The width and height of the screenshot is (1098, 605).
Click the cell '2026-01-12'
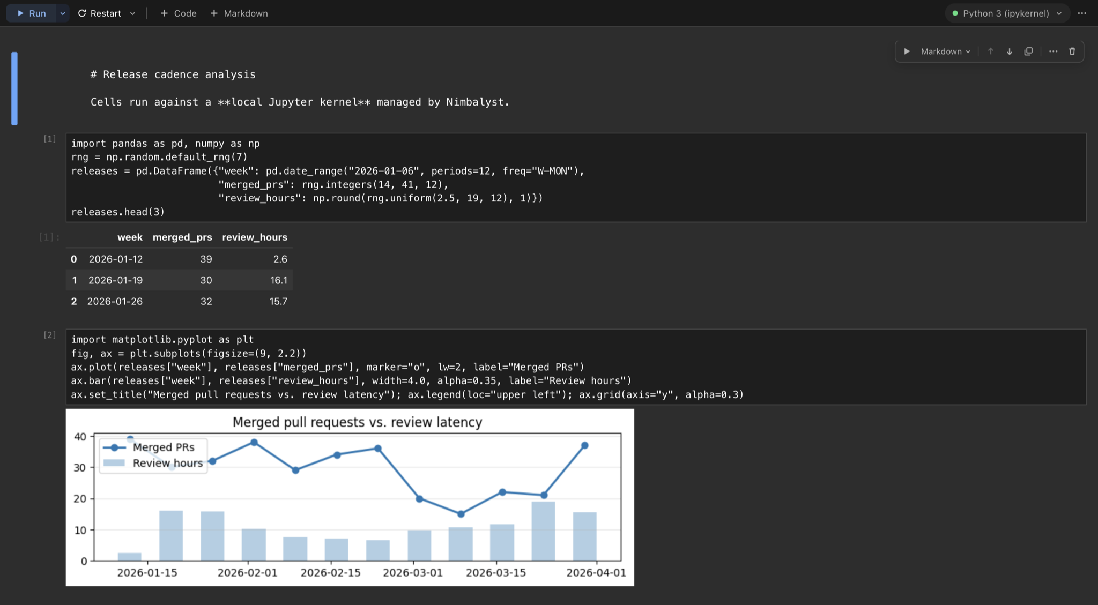(x=116, y=259)
